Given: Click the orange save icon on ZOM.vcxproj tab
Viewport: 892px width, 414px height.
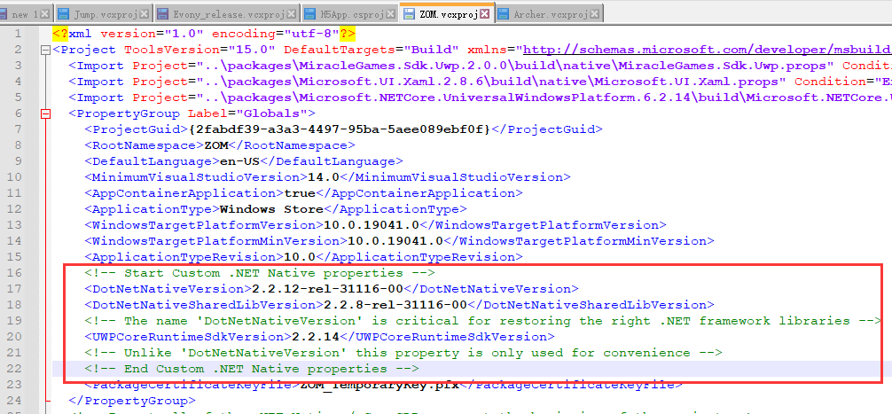Looking at the screenshot, I should tap(410, 14).
